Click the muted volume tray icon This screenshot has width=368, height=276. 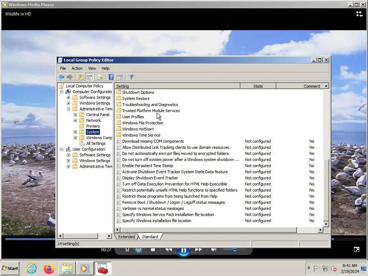click(x=333, y=268)
